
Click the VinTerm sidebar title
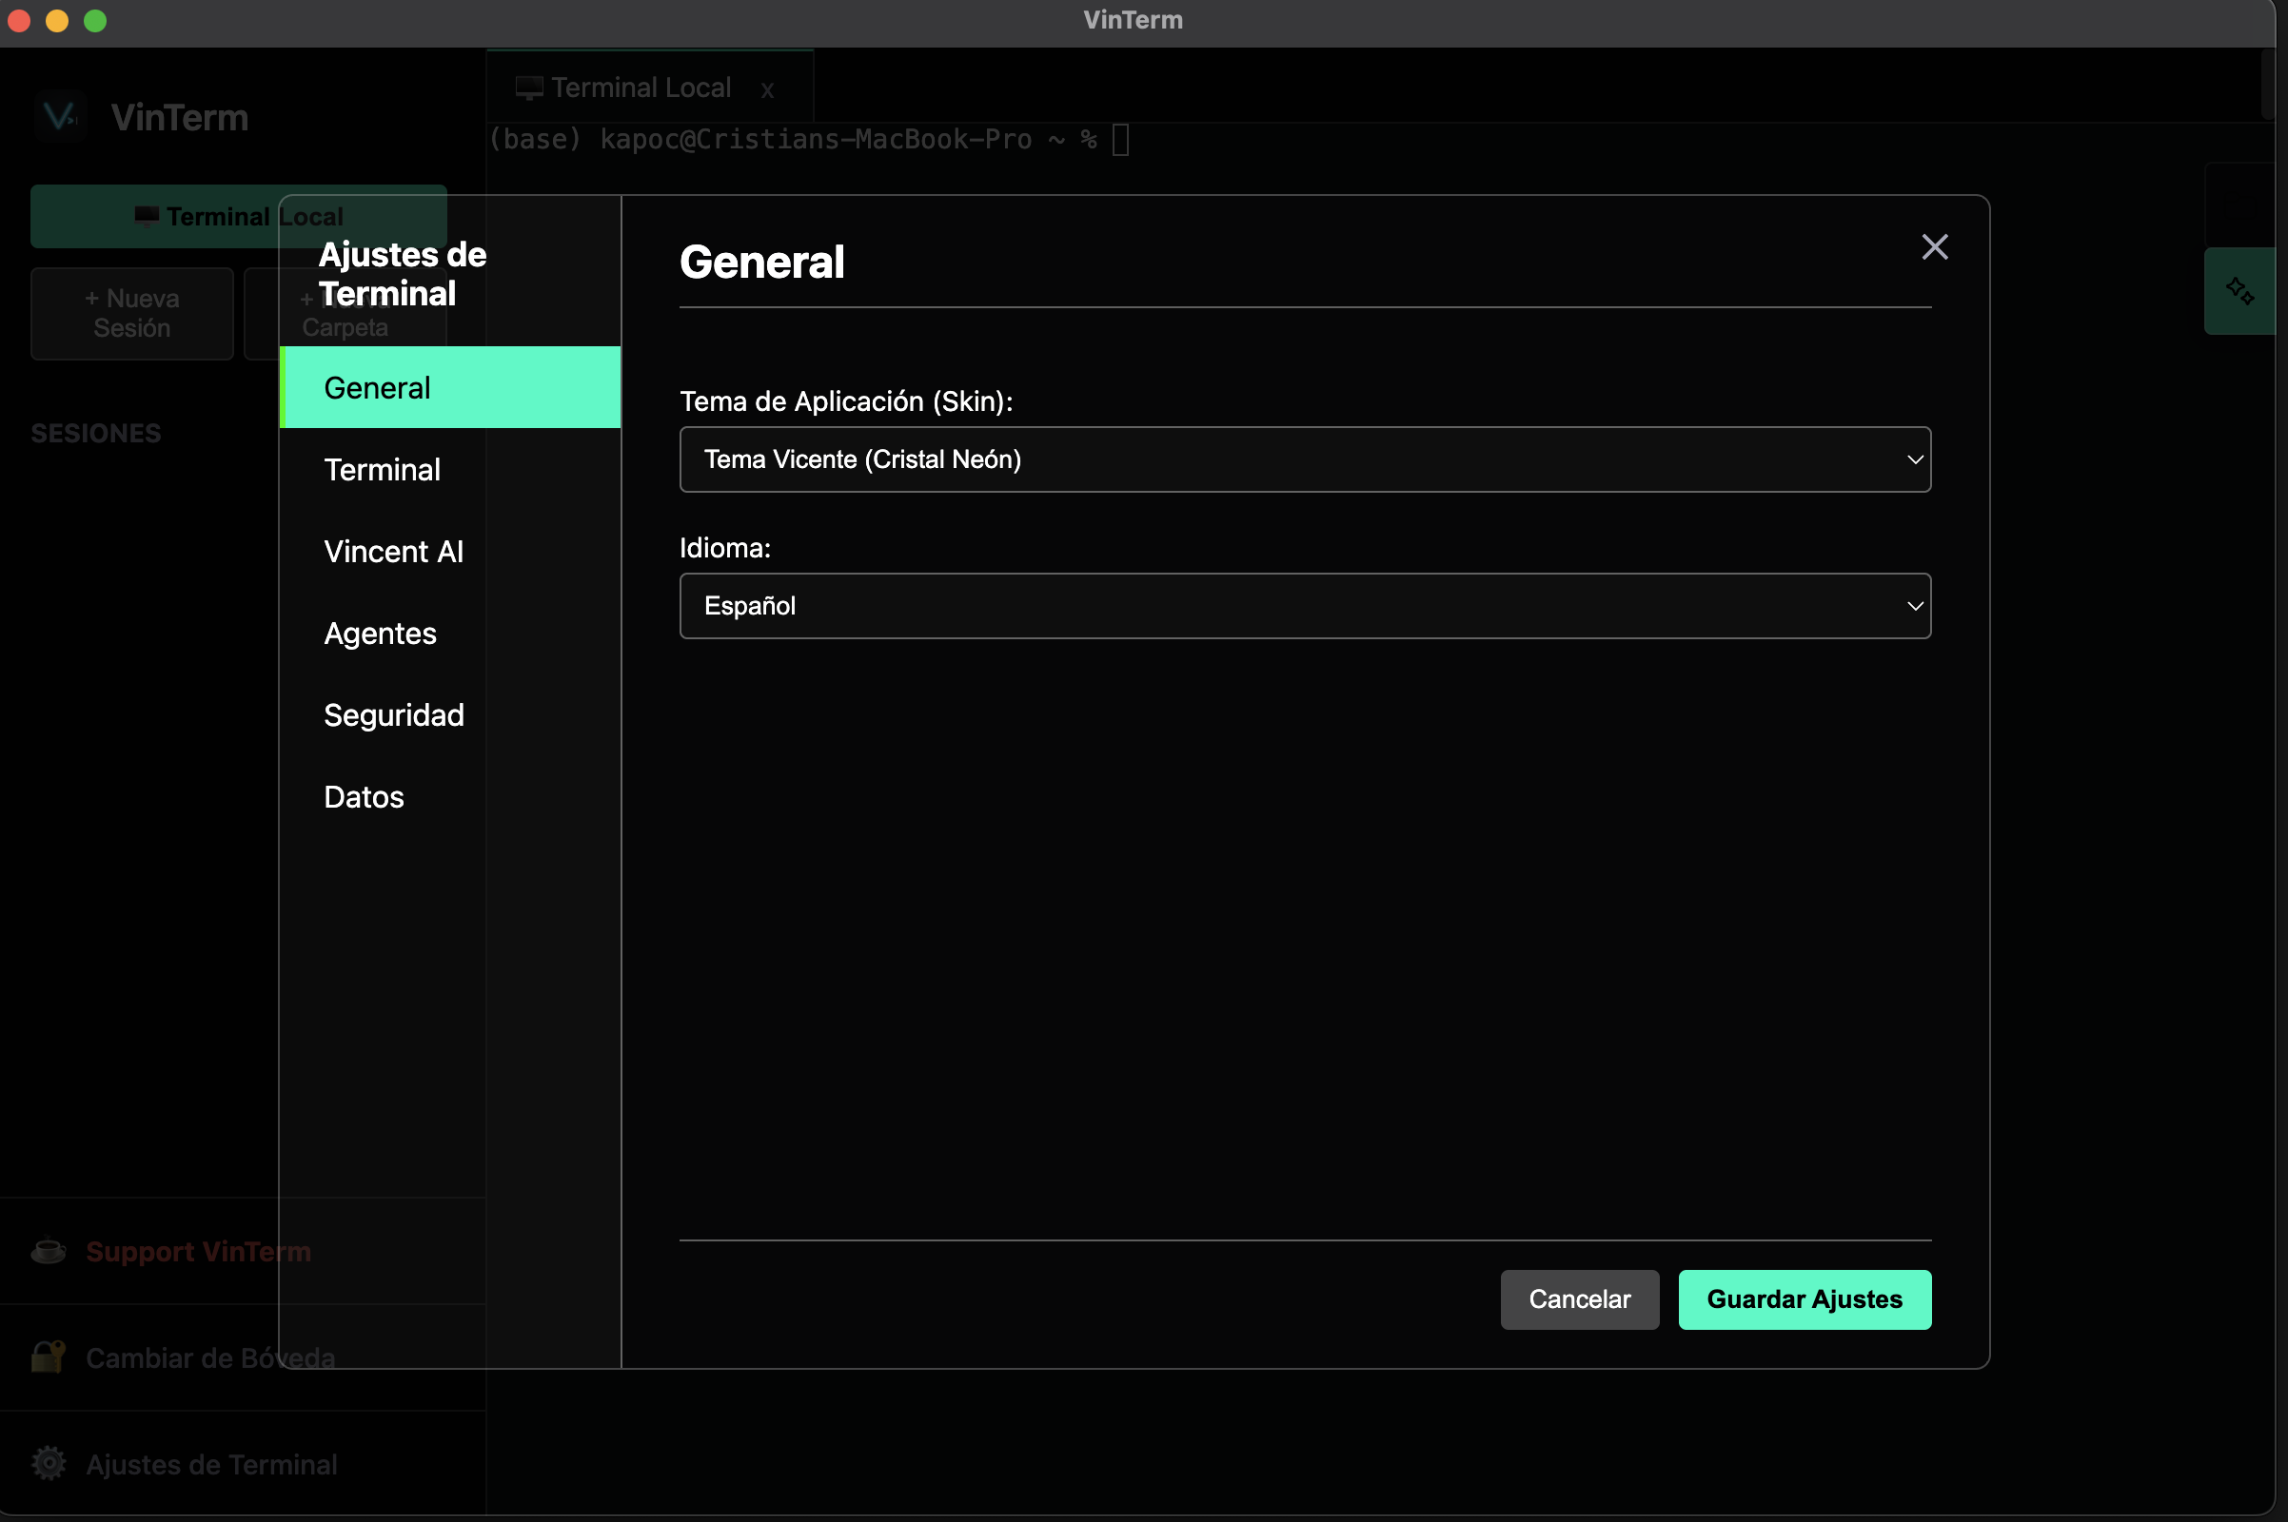click(x=180, y=117)
